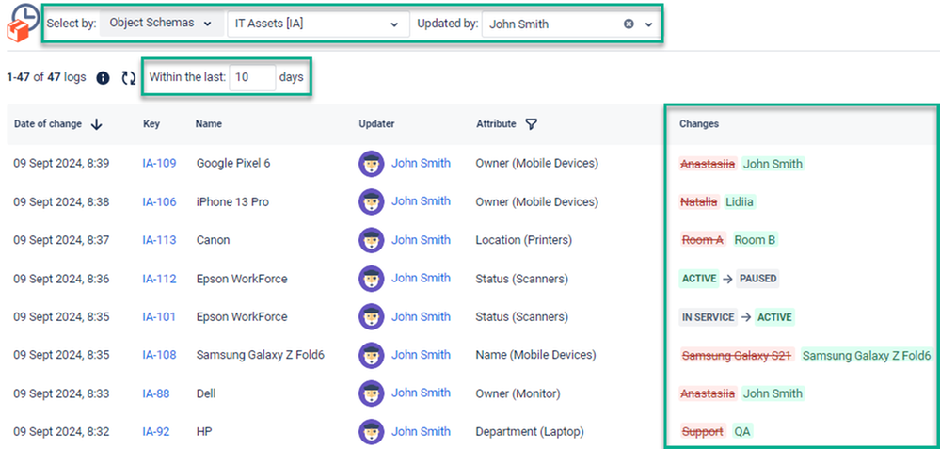940x449 pixels.
Task: Click John Smith avatar in IA-109 row
Action: [371, 163]
